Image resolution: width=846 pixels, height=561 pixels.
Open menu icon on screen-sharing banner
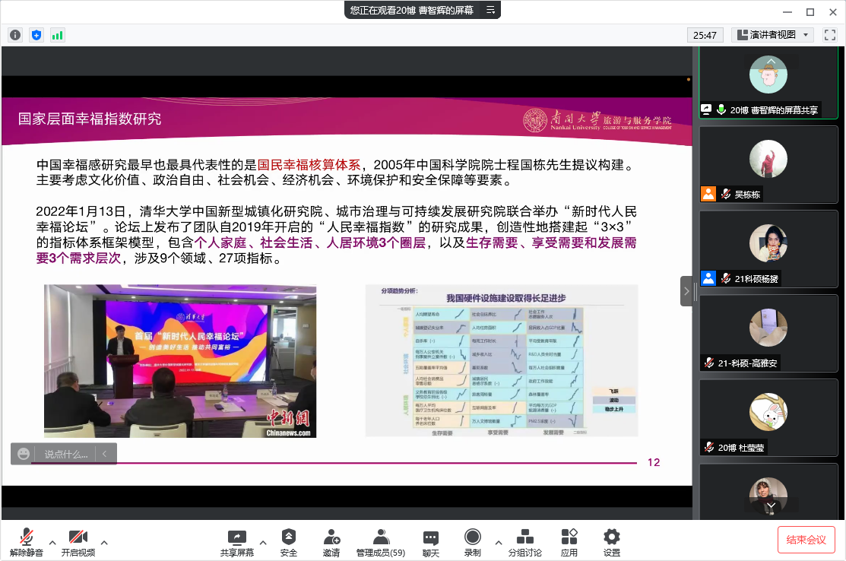(x=490, y=10)
